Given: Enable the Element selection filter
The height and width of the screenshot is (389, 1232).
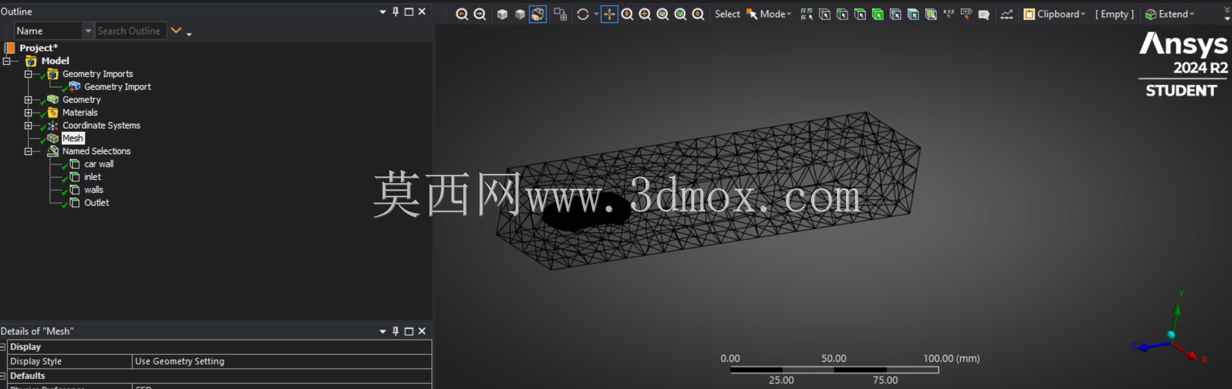Looking at the screenshot, I should (931, 14).
